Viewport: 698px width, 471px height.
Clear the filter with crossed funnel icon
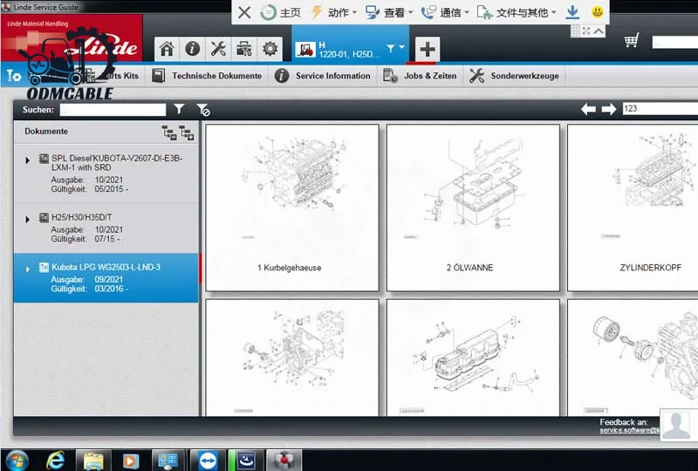202,110
